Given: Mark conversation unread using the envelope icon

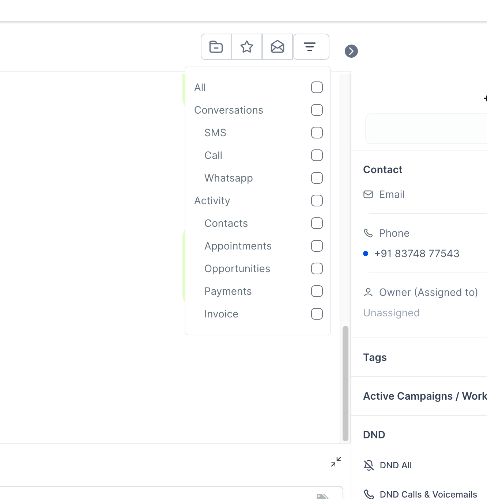Looking at the screenshot, I should (278, 47).
